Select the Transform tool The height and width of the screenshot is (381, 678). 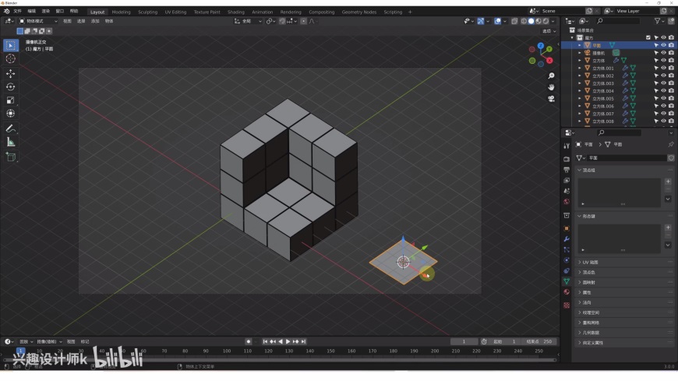[x=11, y=113]
